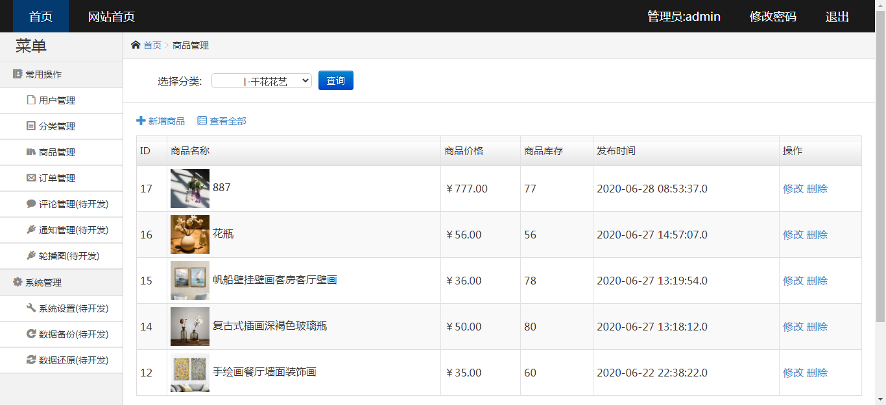Click the 分类管理 list icon

(31, 126)
